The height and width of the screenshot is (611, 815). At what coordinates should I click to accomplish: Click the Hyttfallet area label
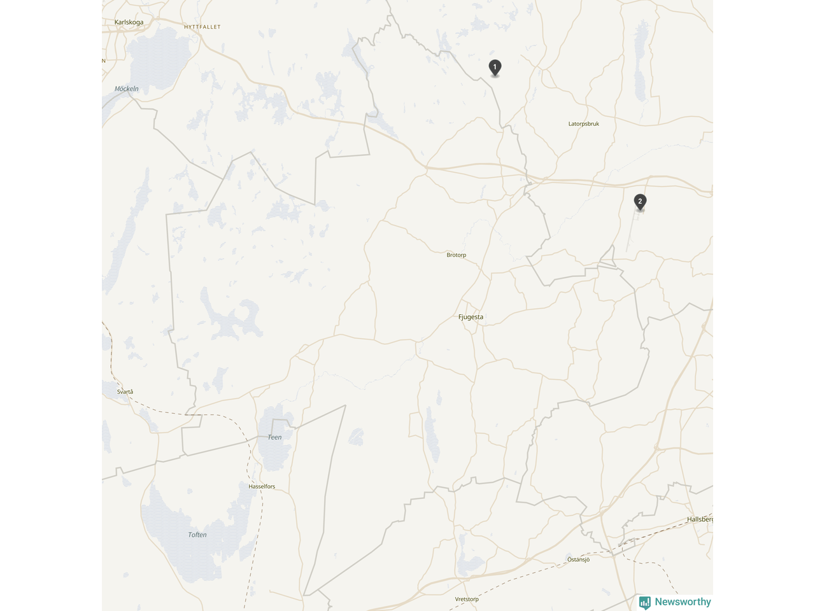202,27
